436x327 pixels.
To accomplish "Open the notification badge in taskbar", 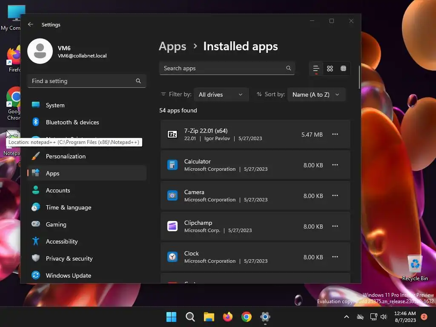I will (424, 317).
